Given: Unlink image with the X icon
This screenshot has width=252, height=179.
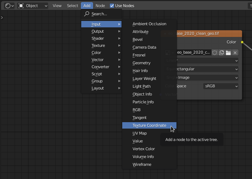Looking at the screenshot, I should (235, 53).
